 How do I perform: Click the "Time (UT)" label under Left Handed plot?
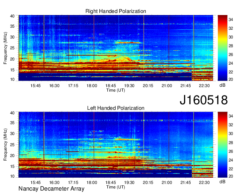[116, 187]
